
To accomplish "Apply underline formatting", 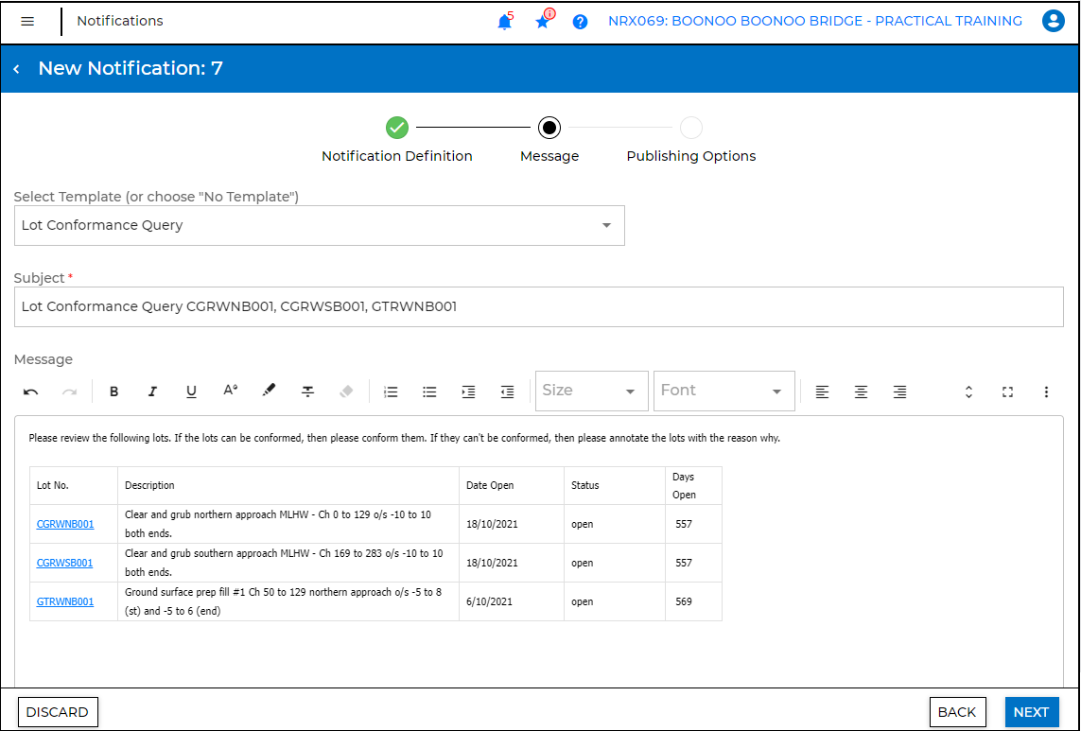I will 192,392.
